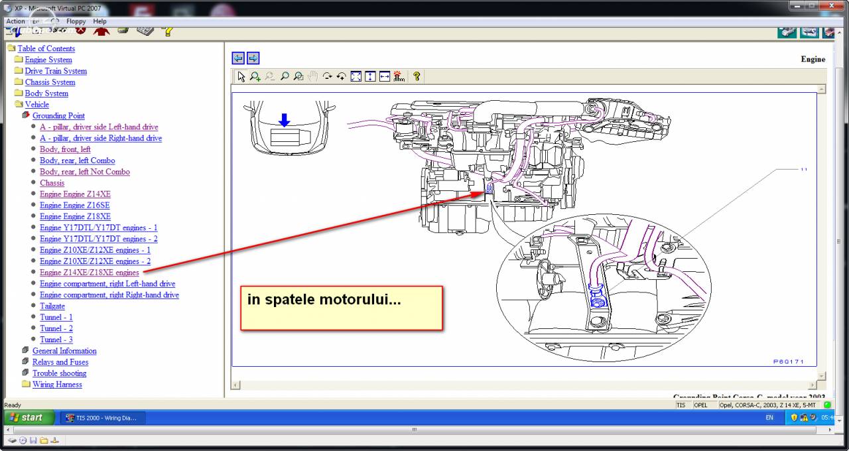Click the plain magnifier zoom tool
Image resolution: width=849 pixels, height=451 pixels.
pyautogui.click(x=285, y=76)
